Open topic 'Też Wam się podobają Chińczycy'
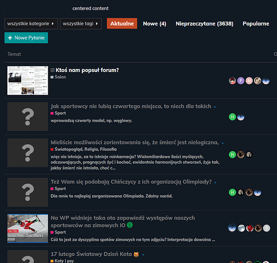277x263 pixels. [131, 181]
